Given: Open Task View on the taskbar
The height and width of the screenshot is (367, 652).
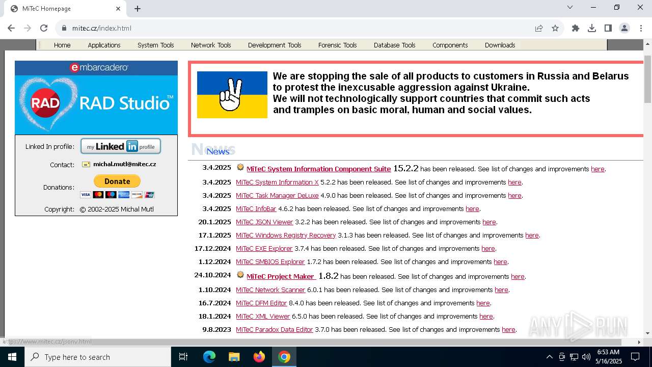Looking at the screenshot, I should pos(183,357).
